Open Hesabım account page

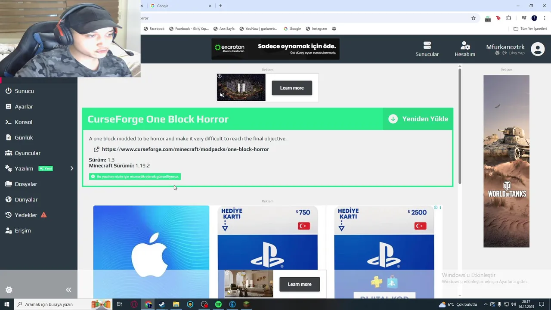click(465, 49)
